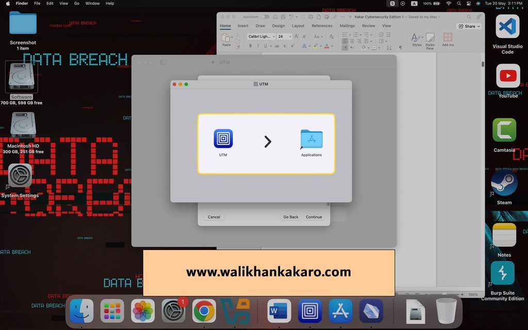528x330 pixels.
Task: Click Decrease Indent icon in Word
Action: click(x=381, y=35)
